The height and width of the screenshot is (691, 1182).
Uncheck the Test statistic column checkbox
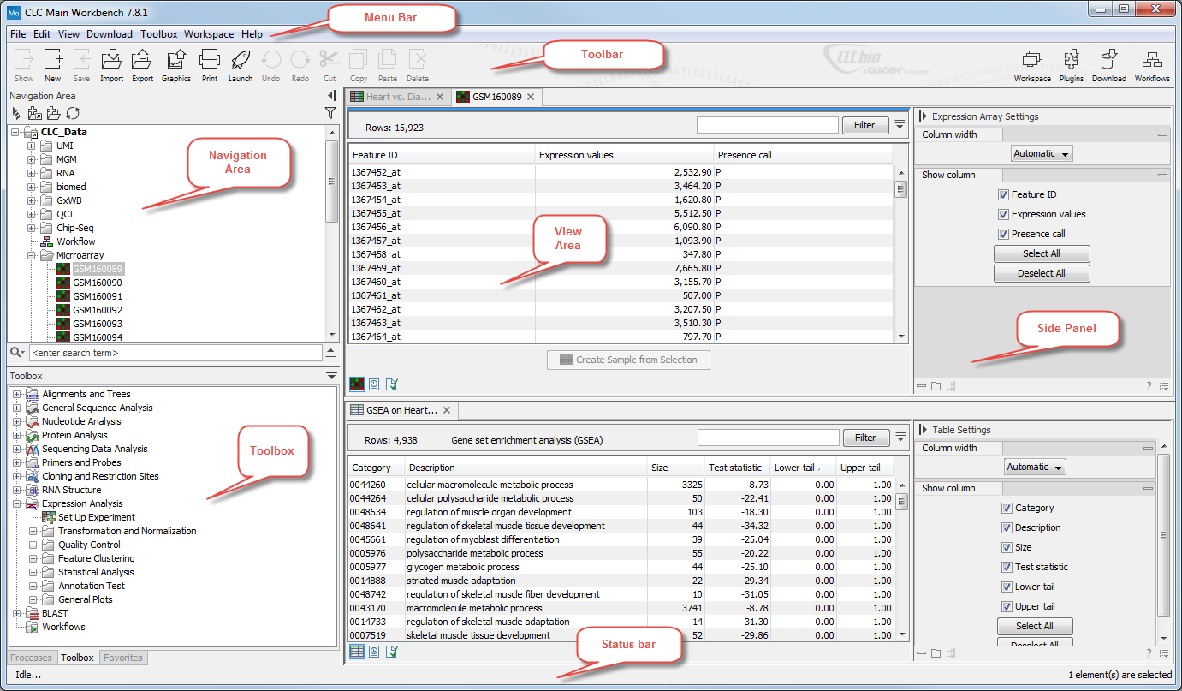[1007, 567]
